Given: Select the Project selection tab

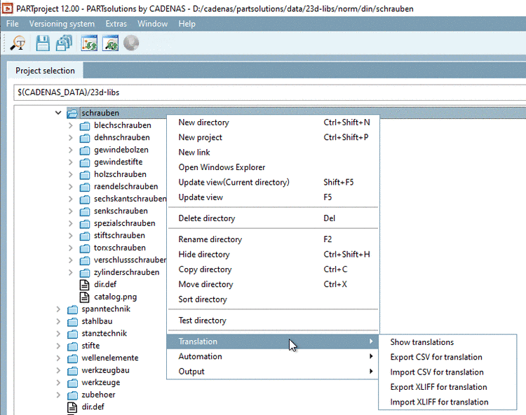Looking at the screenshot, I should pos(46,71).
